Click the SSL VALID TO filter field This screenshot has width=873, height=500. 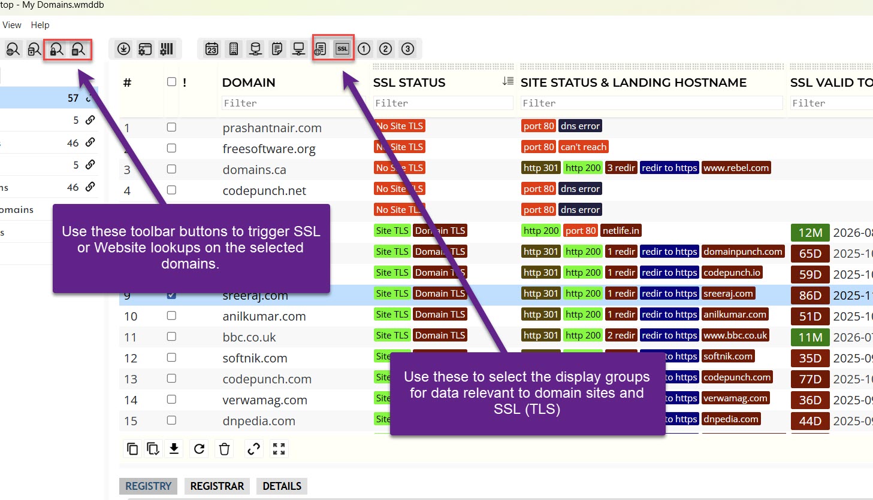click(831, 103)
